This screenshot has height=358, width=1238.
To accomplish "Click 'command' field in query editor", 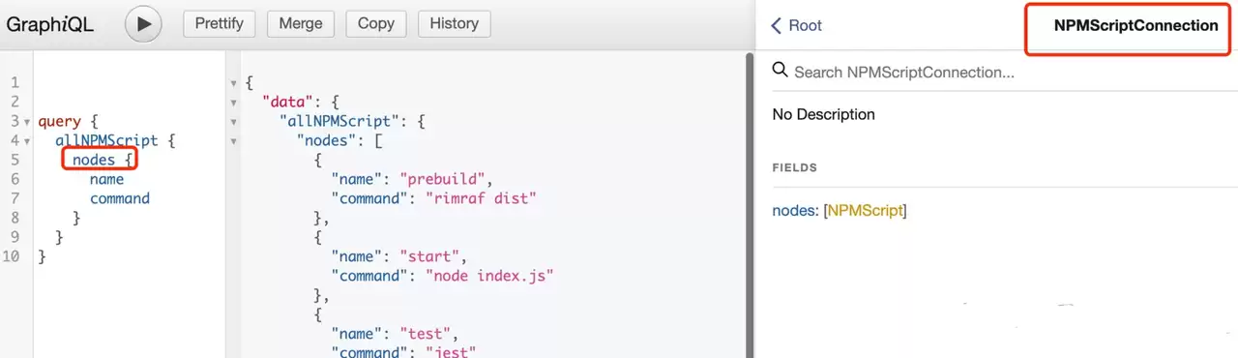I will pos(120,198).
